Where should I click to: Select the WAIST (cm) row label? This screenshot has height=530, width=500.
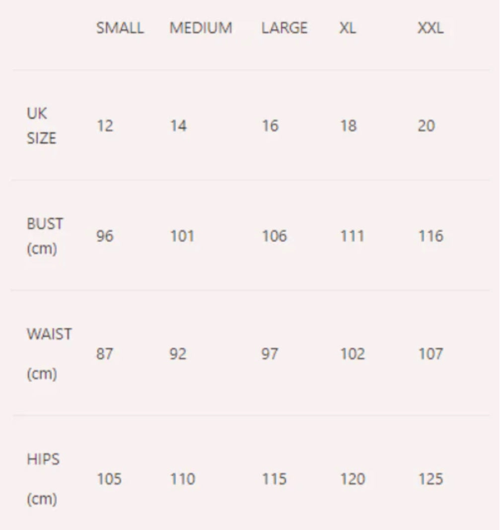click(x=49, y=354)
